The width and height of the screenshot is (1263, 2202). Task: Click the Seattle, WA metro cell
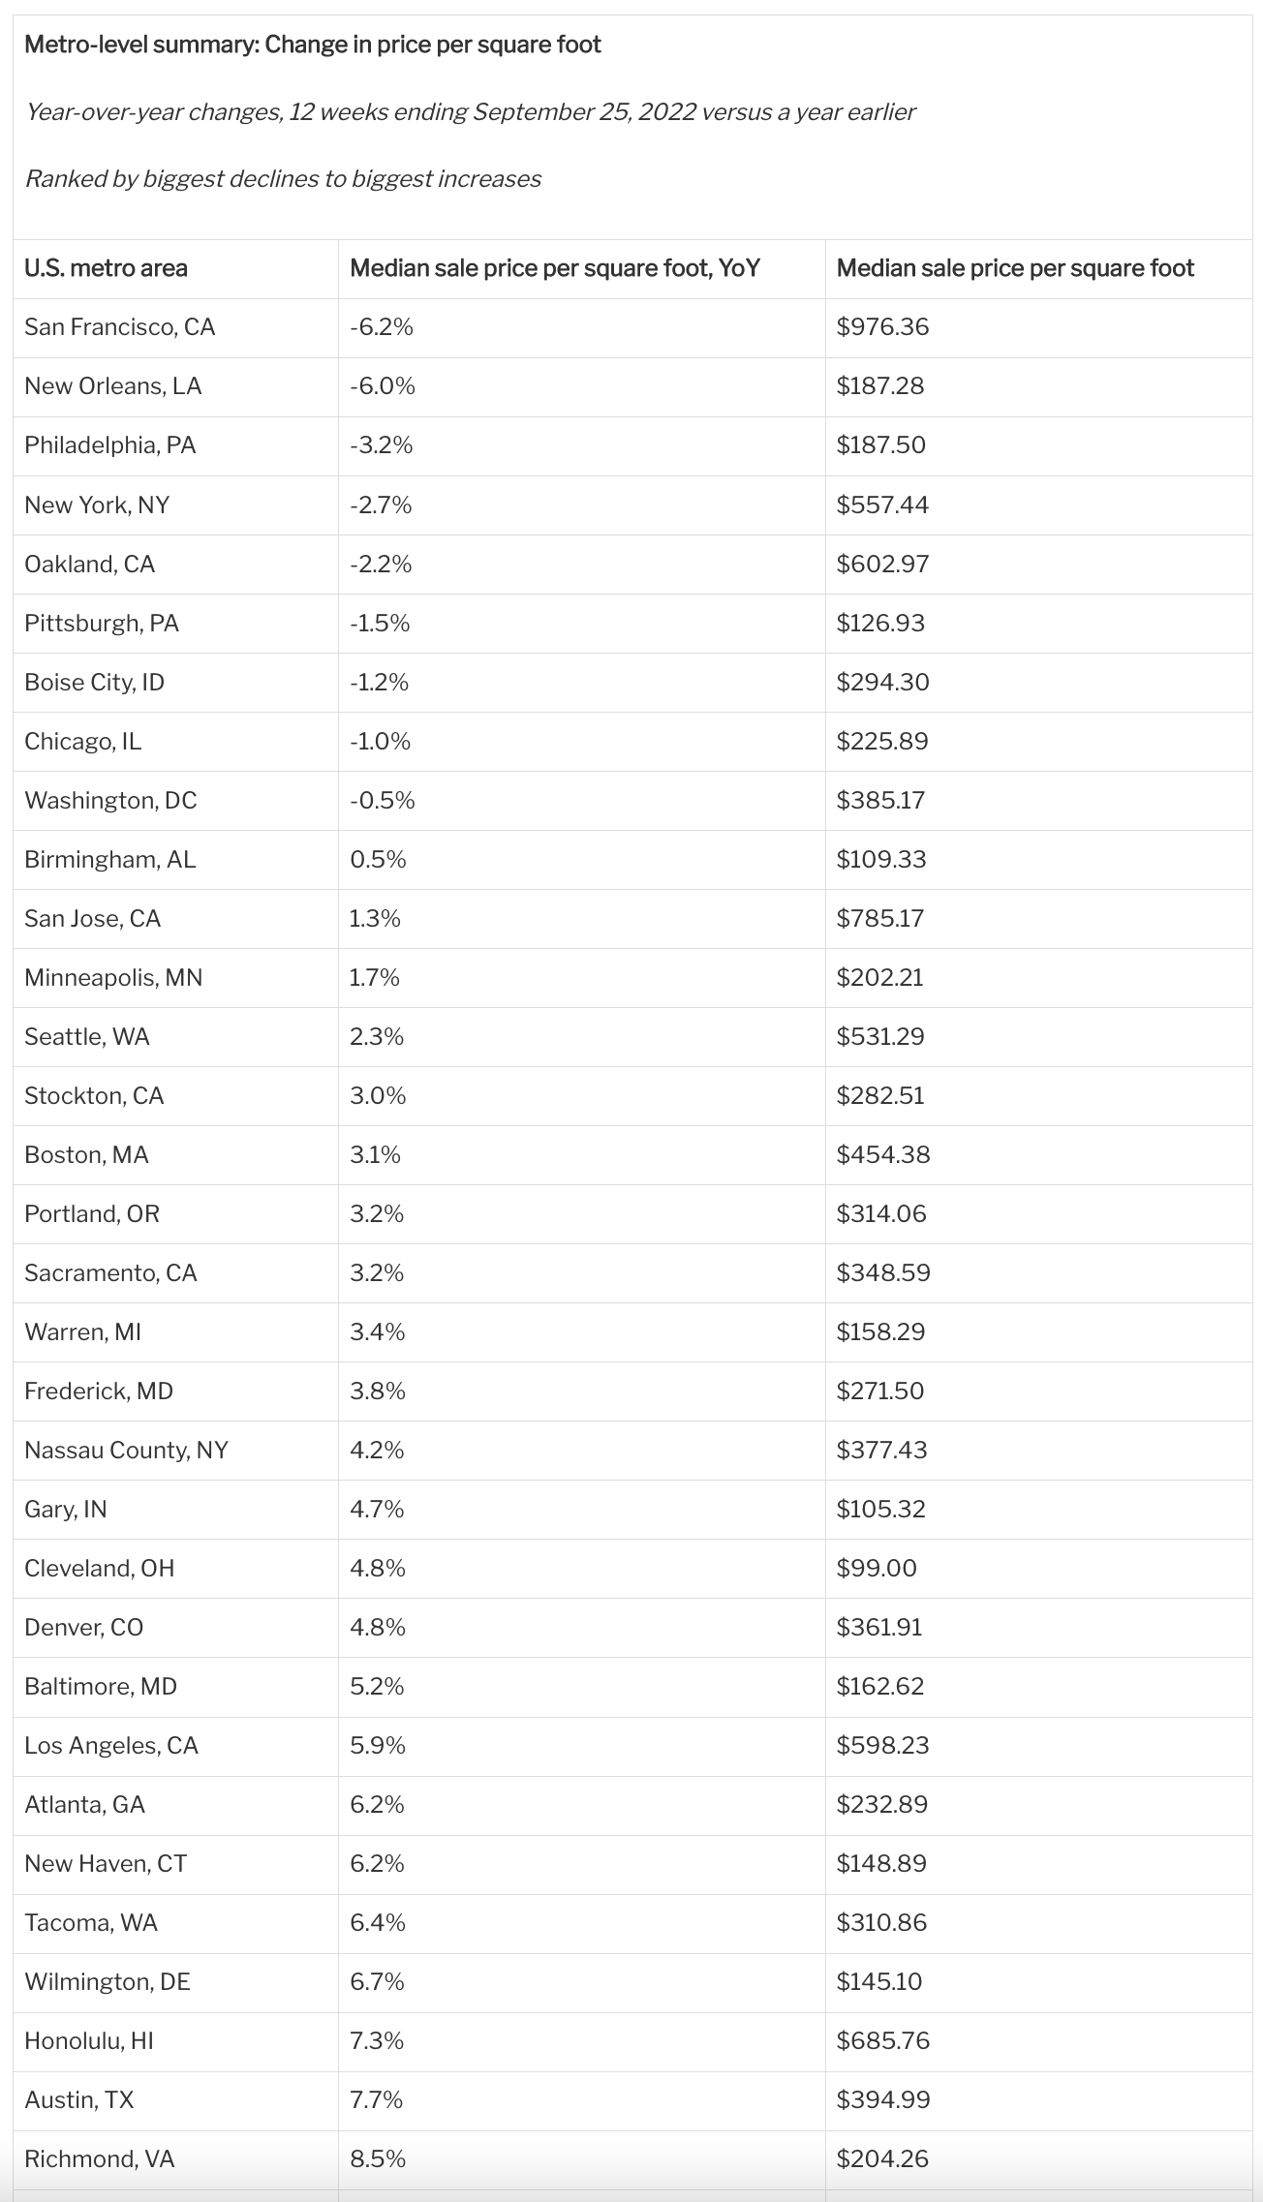point(87,1037)
